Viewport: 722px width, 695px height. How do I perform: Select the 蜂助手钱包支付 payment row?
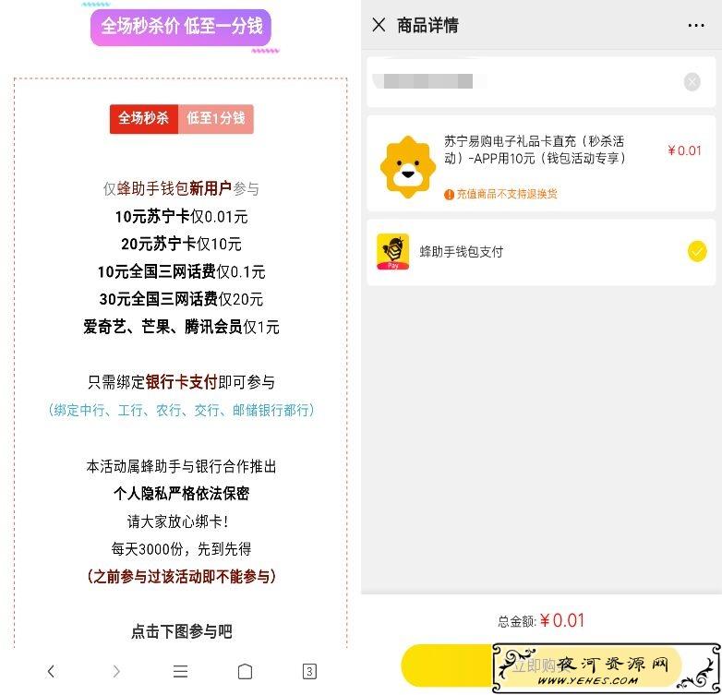tap(541, 252)
